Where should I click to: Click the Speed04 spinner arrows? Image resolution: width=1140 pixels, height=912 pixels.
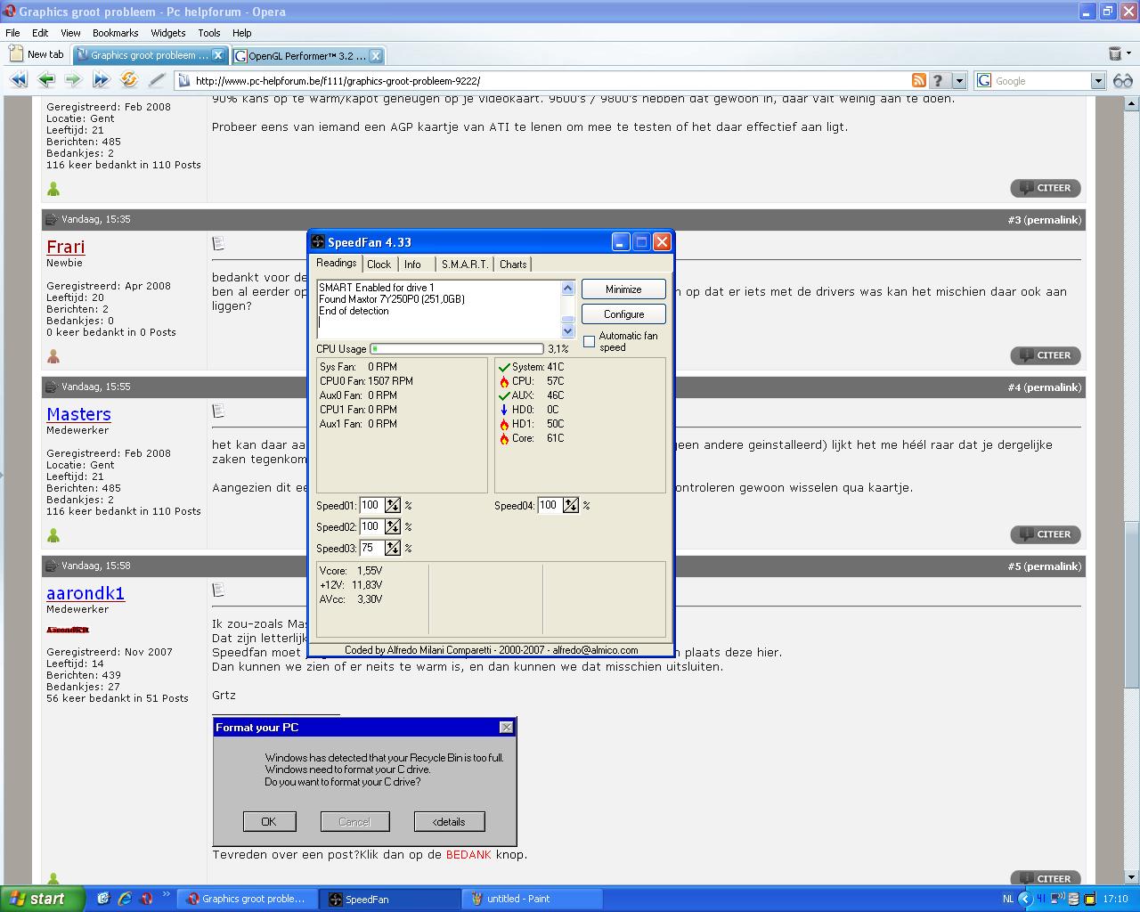(x=571, y=505)
